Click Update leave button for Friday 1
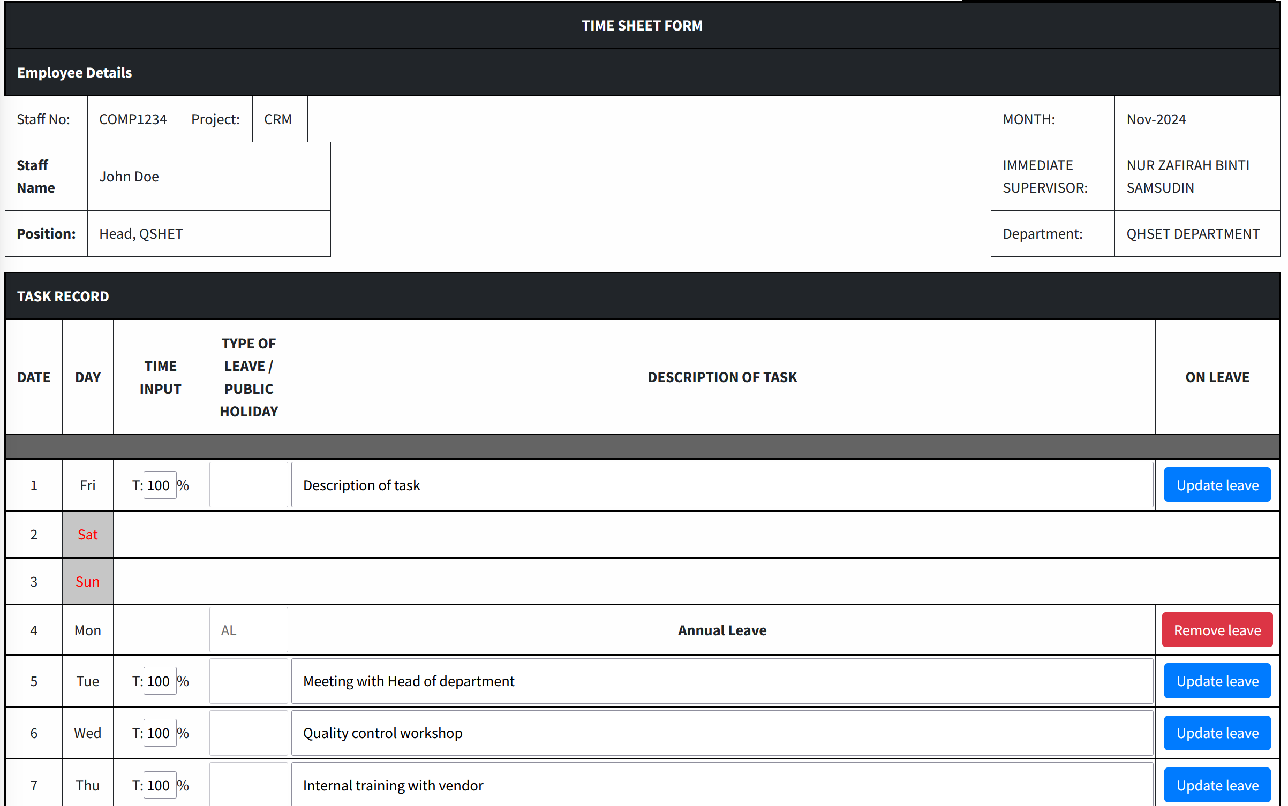 (x=1217, y=485)
